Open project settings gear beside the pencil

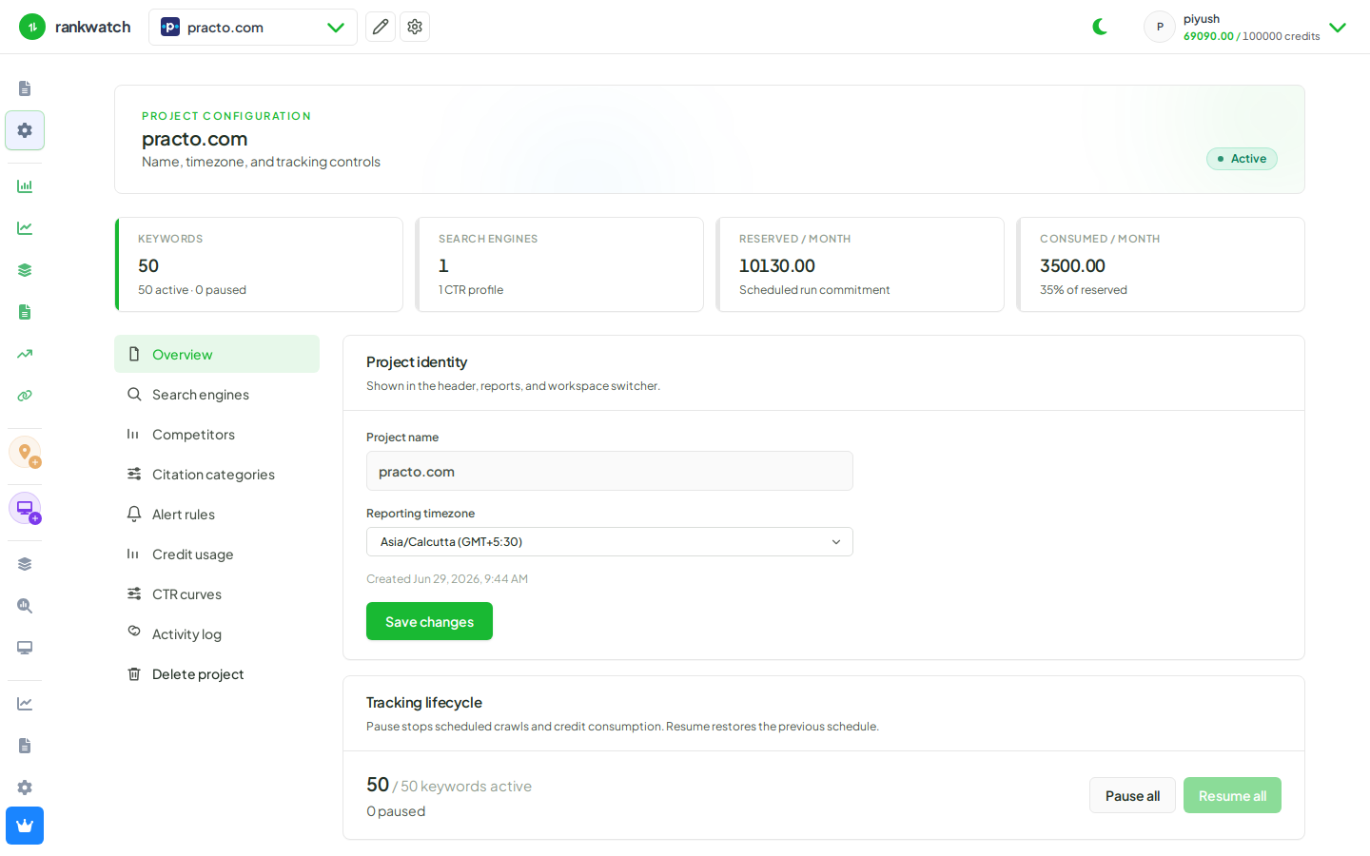pos(415,27)
